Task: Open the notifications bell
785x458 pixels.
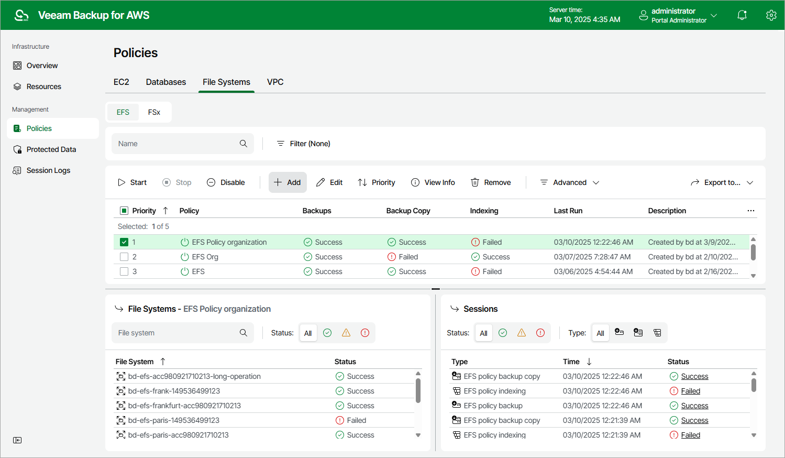Action: pos(742,15)
